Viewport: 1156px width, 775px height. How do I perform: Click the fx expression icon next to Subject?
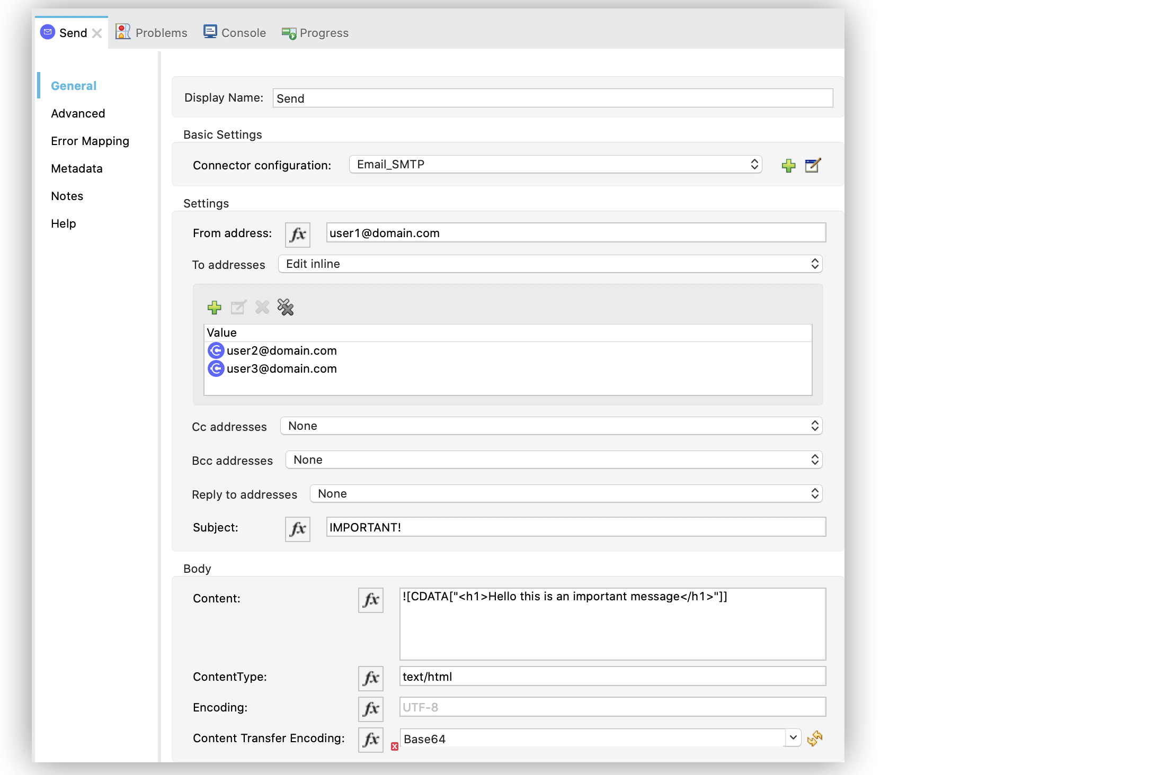coord(297,528)
